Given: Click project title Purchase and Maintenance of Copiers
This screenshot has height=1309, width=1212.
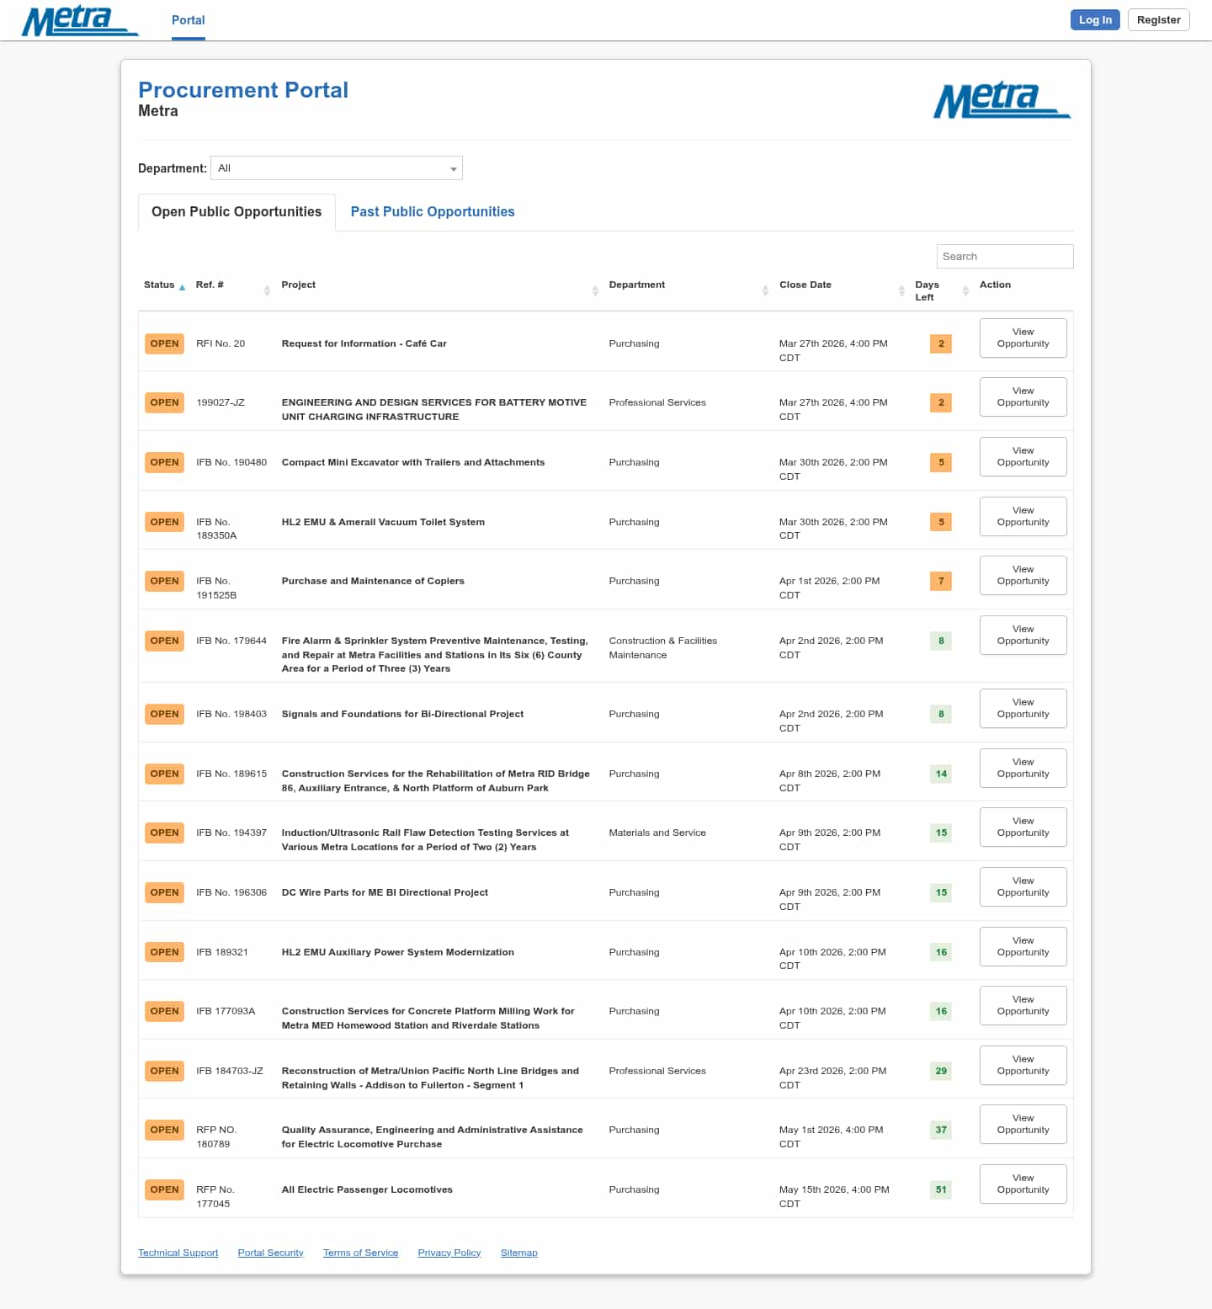Looking at the screenshot, I should click(373, 581).
